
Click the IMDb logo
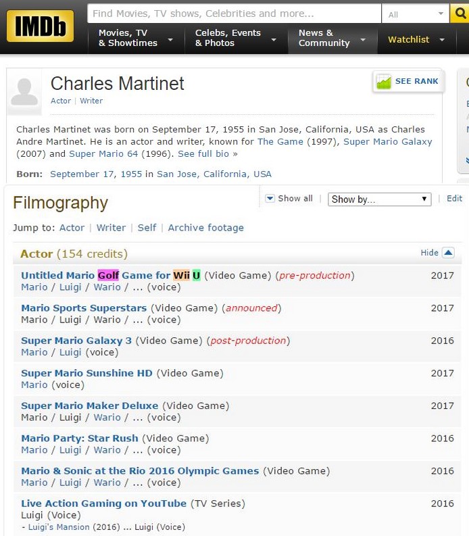41,26
